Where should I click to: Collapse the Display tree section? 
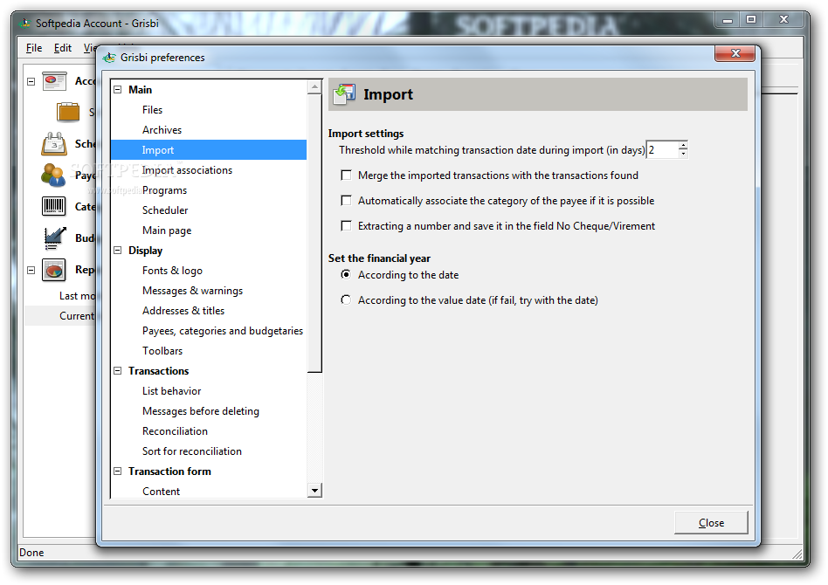[x=118, y=251]
